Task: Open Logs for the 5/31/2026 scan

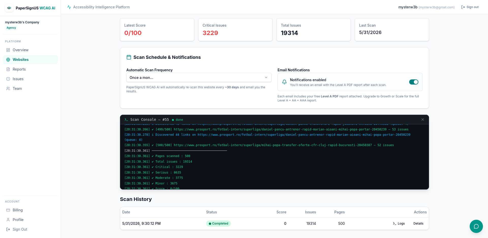Action: (399, 224)
